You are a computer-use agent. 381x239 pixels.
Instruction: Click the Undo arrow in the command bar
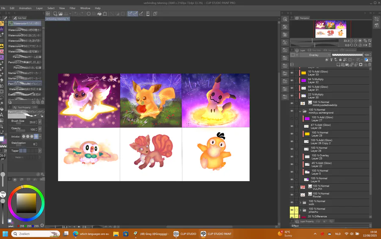76,14
